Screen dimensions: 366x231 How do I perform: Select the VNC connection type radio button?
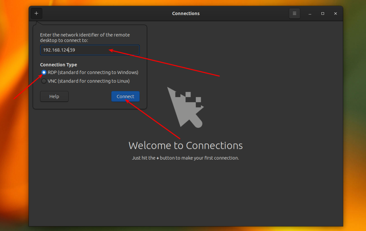pyautogui.click(x=44, y=81)
